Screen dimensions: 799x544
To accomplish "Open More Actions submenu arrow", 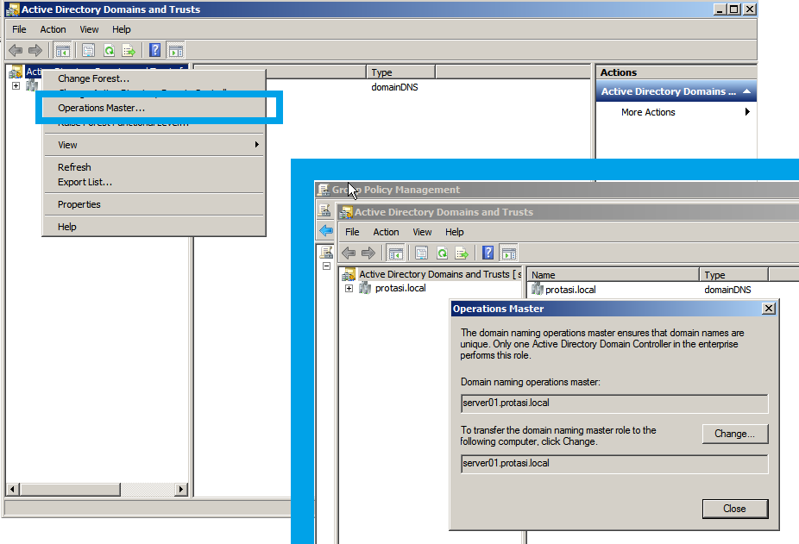I will click(x=747, y=111).
